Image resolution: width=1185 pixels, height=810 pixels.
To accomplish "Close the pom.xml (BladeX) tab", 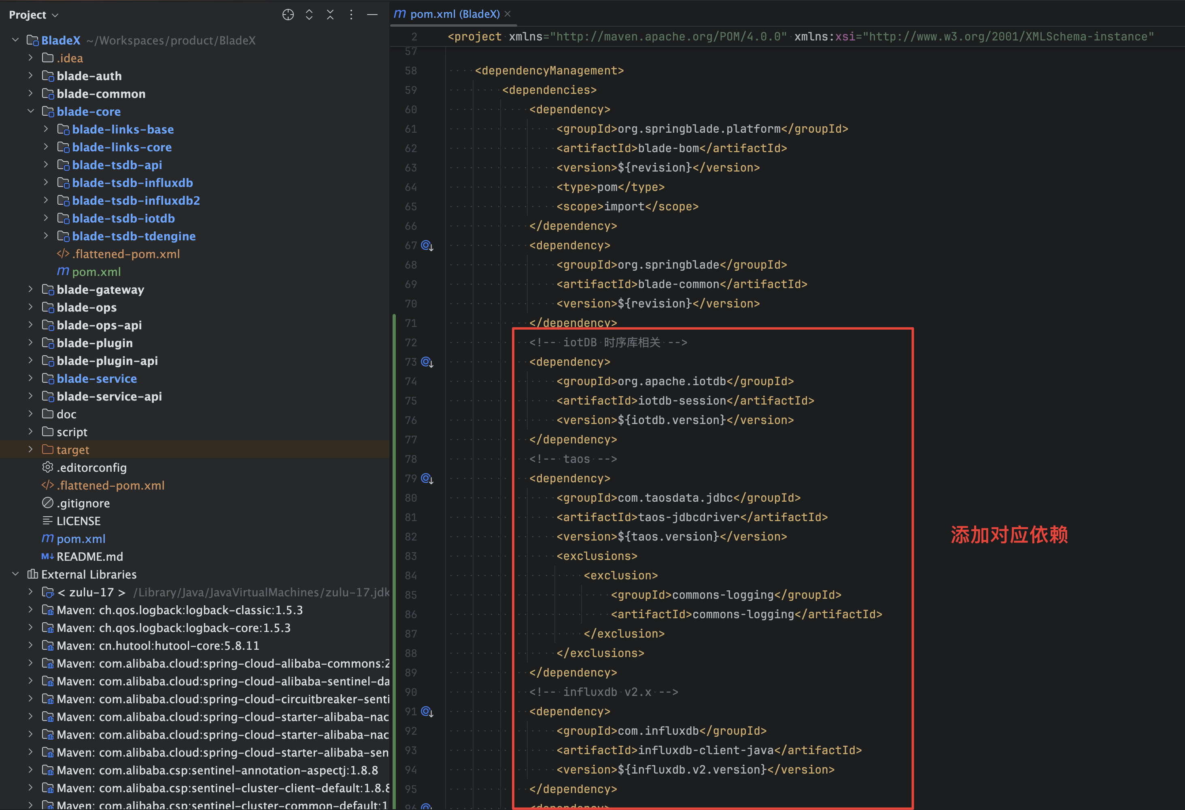I will click(508, 14).
